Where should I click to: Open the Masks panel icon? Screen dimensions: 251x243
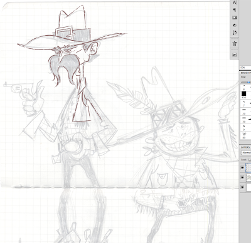click(x=235, y=18)
